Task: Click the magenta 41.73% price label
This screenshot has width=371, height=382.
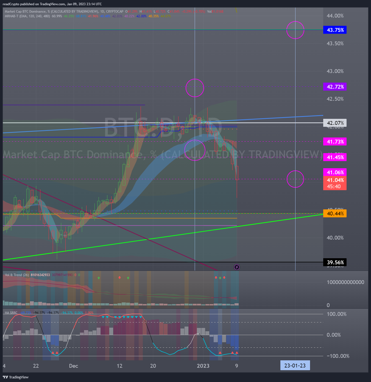Action: point(335,142)
